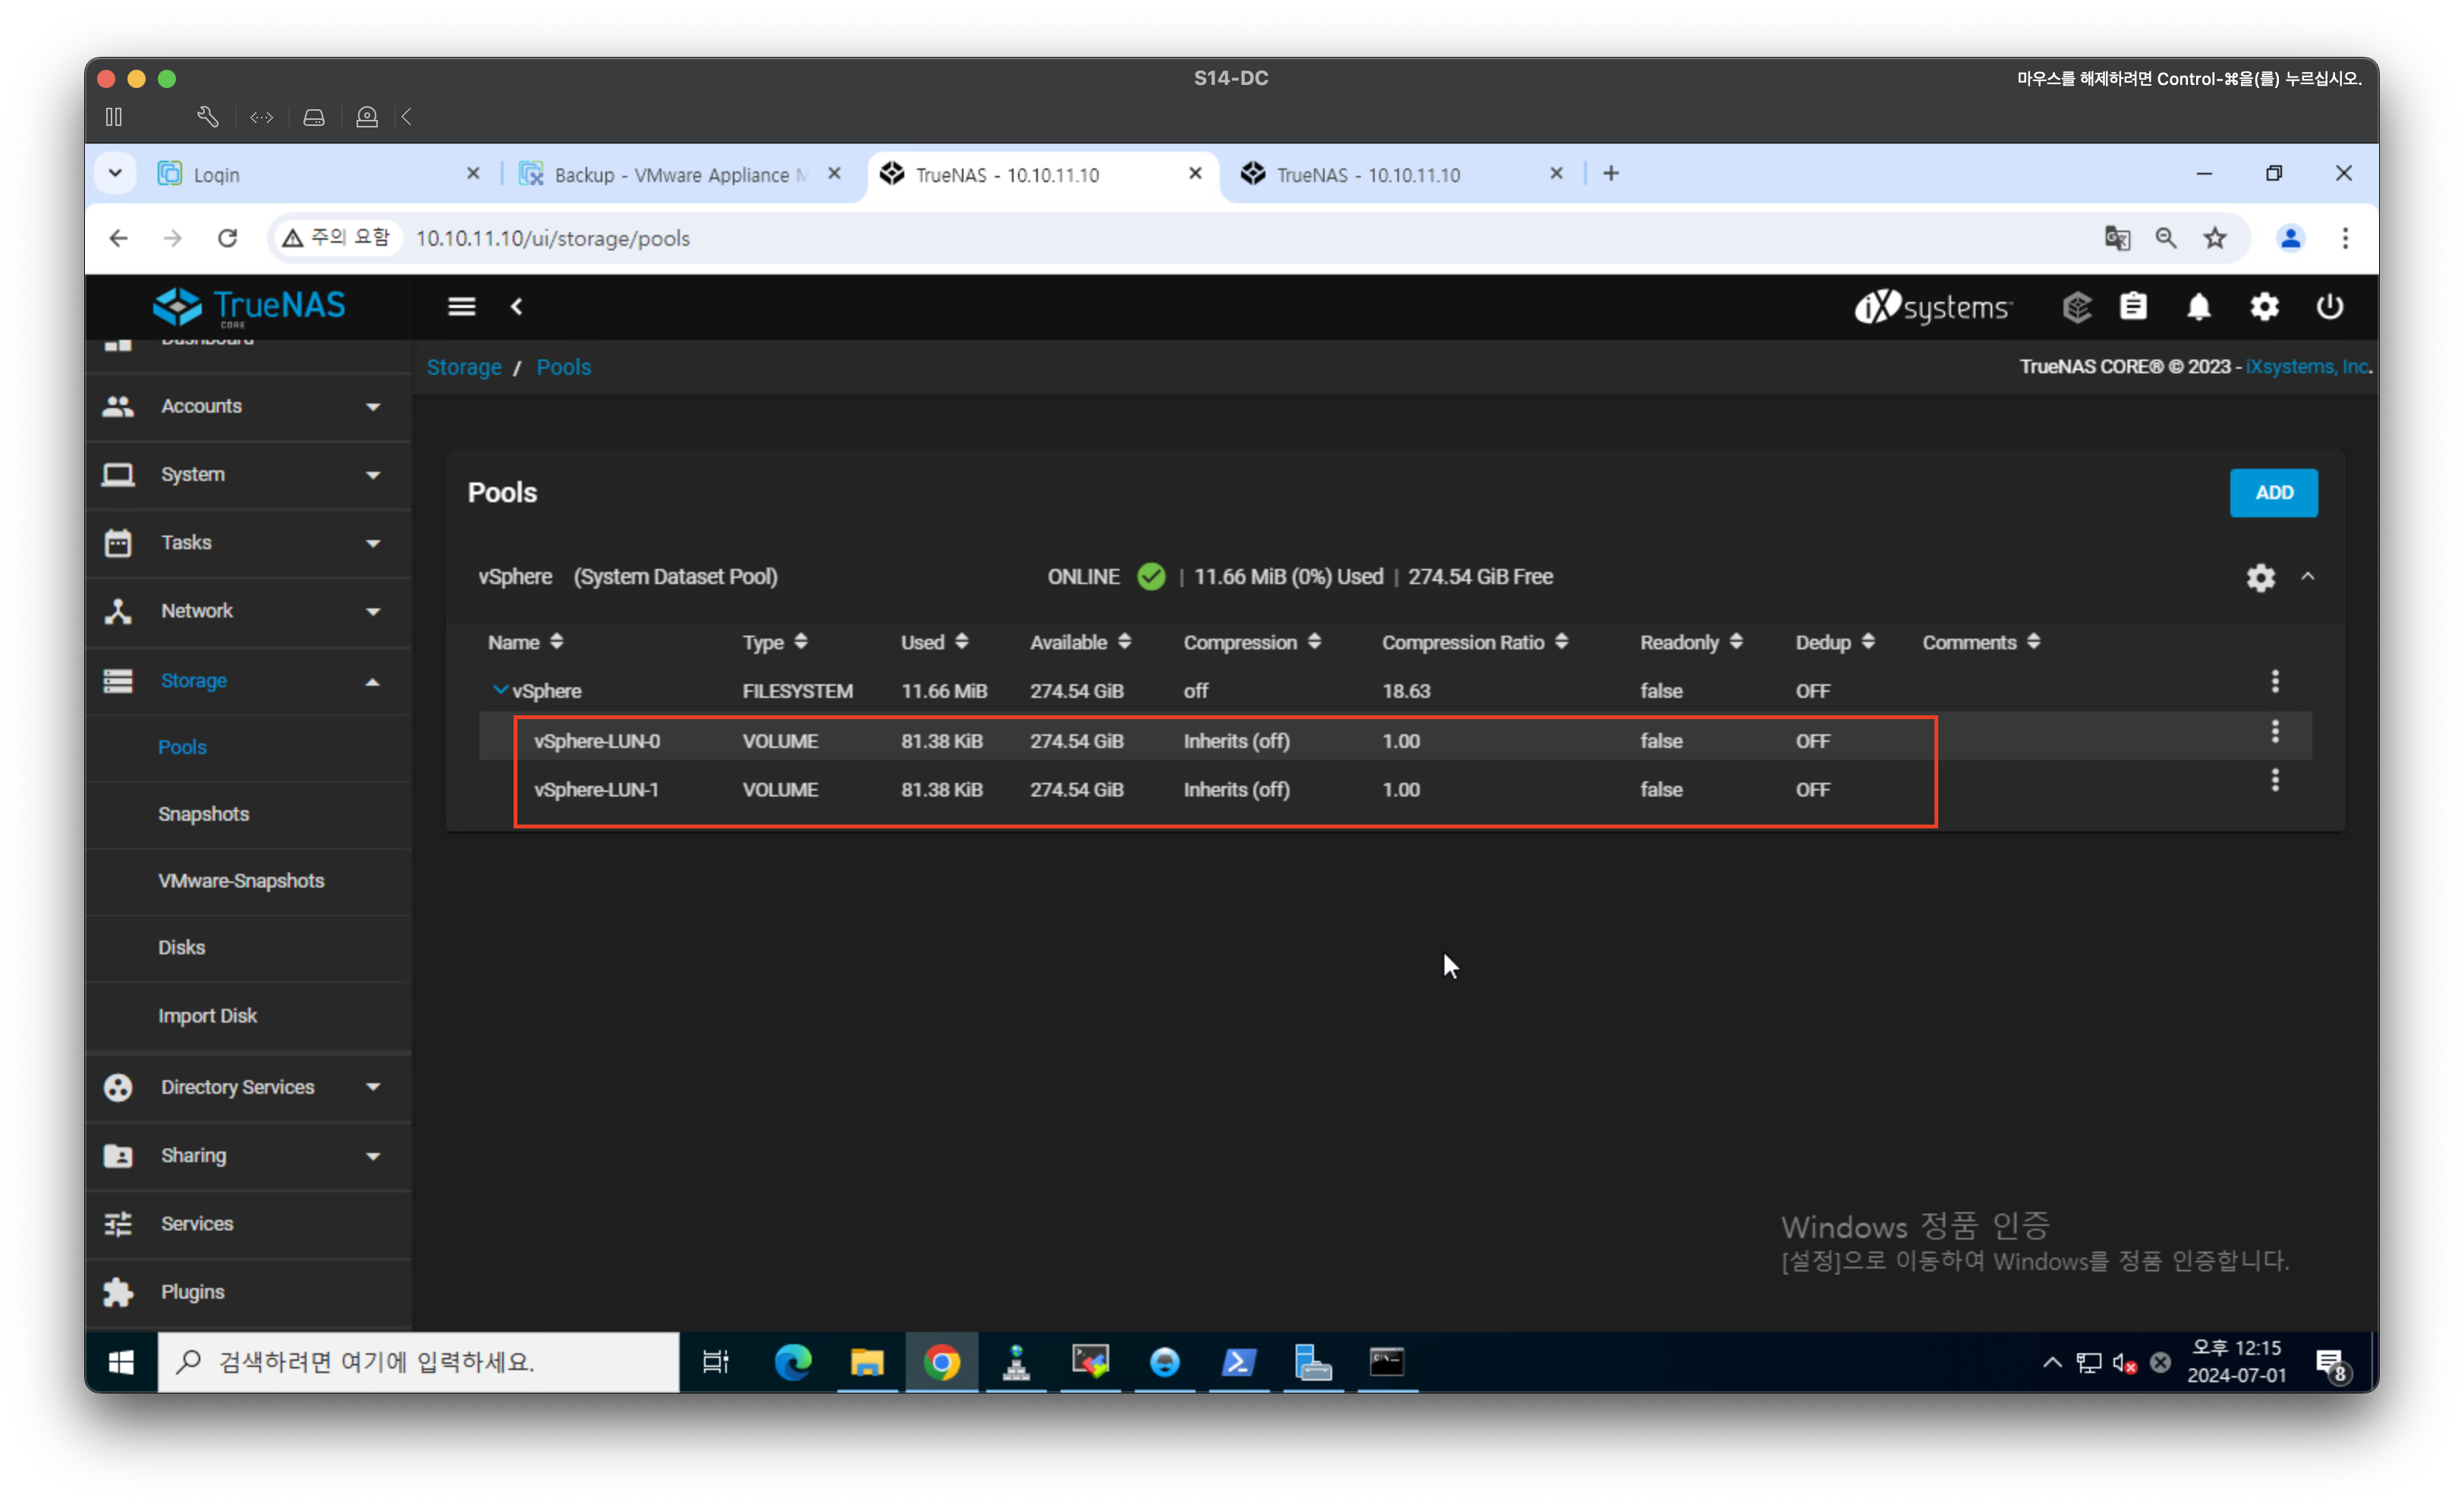Open Snapshots under Storage
This screenshot has width=2464, height=1505.
tap(203, 814)
